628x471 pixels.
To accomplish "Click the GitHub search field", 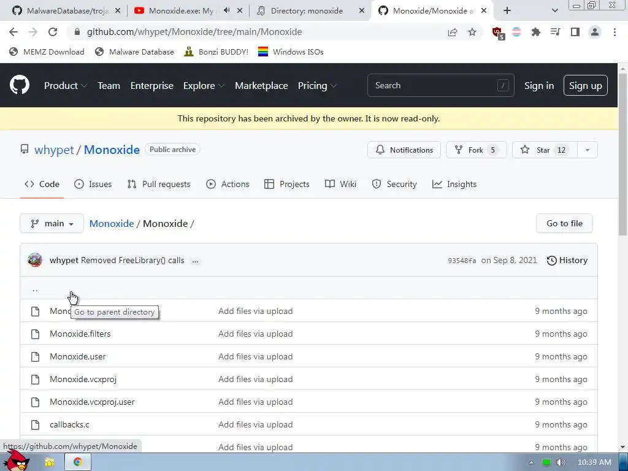I will pos(440,85).
